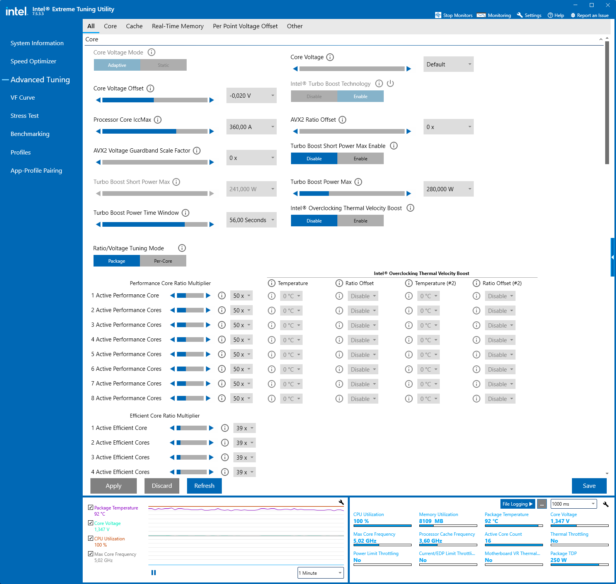Open monitor panel wrench settings

(606, 504)
